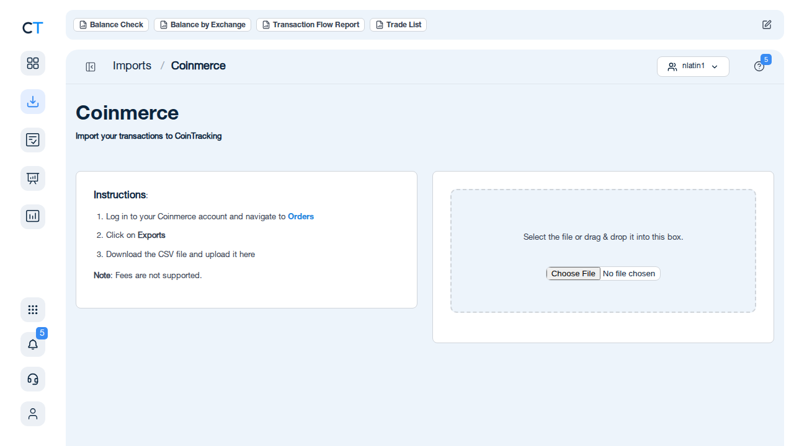Open the Balance Check shortcut

111,25
